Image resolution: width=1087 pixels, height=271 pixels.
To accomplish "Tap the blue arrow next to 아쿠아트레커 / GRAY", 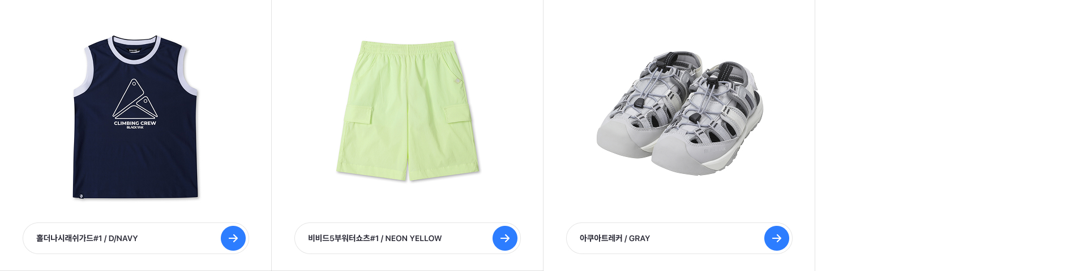I will 777,238.
